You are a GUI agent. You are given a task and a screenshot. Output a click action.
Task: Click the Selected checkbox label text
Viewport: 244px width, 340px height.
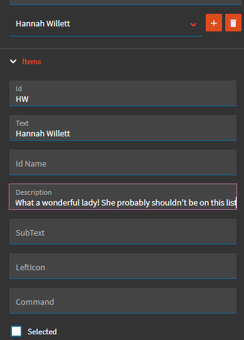pos(42,332)
